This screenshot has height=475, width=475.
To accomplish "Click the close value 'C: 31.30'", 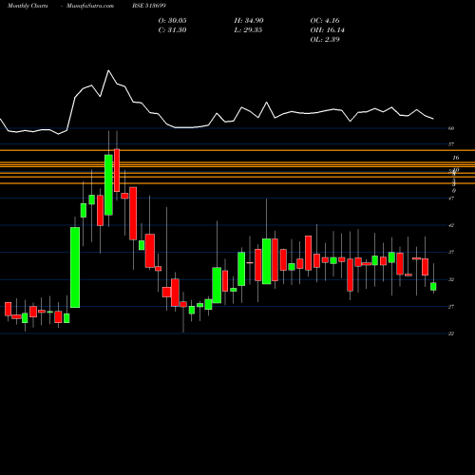I will tap(172, 30).
